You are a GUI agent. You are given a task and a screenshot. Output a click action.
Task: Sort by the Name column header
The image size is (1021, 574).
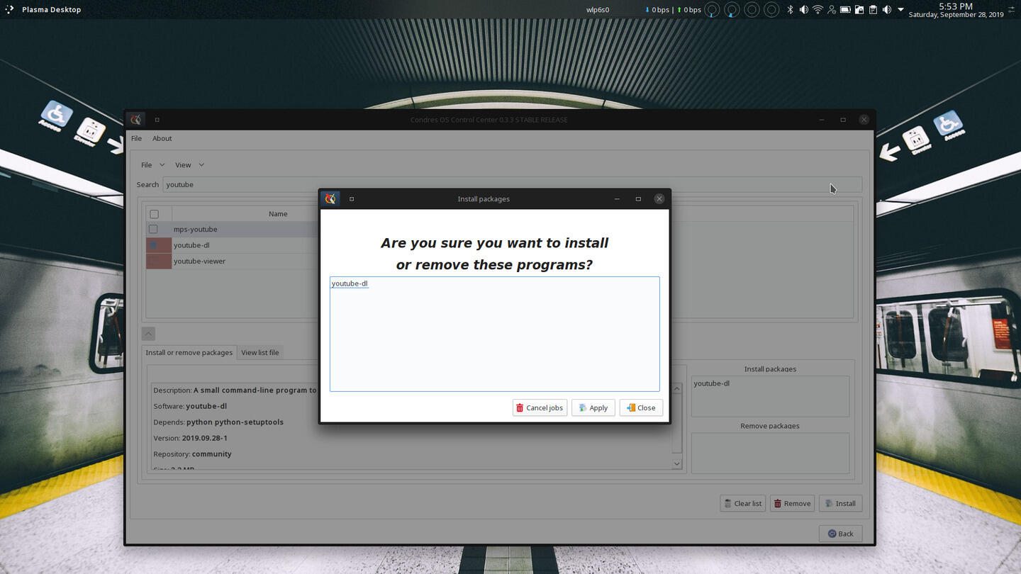(278, 214)
